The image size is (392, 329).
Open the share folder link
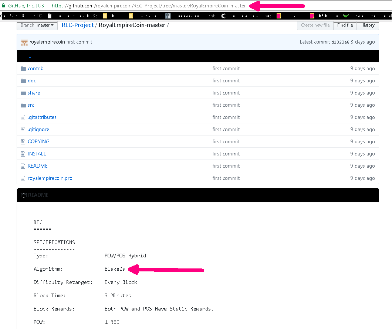(x=34, y=93)
